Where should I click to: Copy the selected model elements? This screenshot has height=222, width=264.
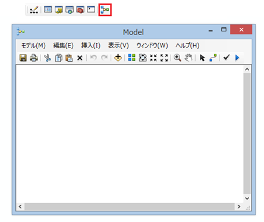tap(58, 58)
